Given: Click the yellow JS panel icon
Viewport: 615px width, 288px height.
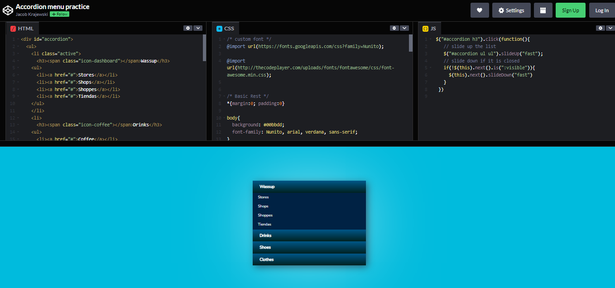Looking at the screenshot, I should point(426,29).
